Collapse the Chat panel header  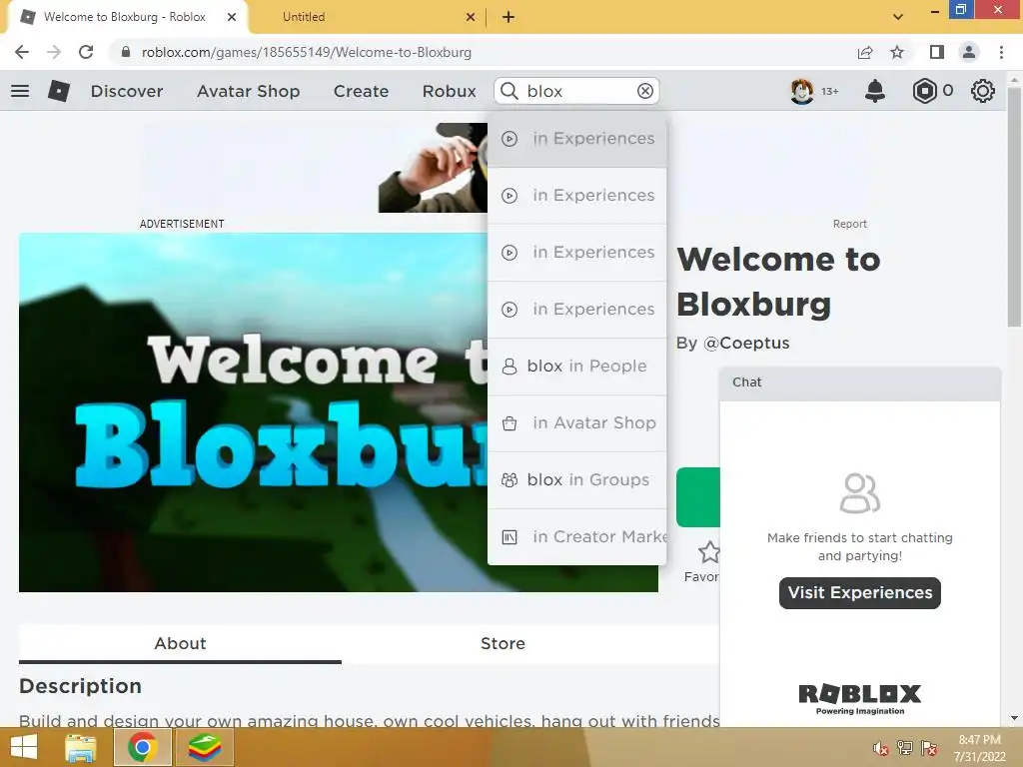pos(860,383)
